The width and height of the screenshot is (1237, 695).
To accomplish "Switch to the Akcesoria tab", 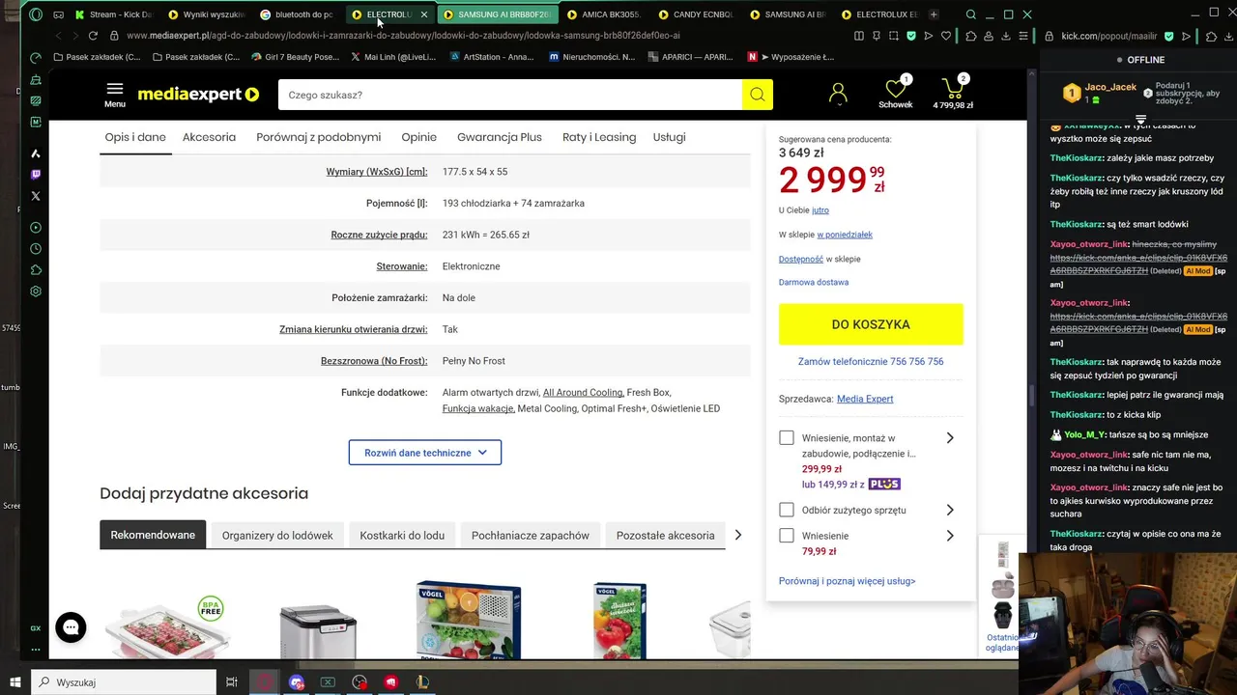I will tap(209, 137).
